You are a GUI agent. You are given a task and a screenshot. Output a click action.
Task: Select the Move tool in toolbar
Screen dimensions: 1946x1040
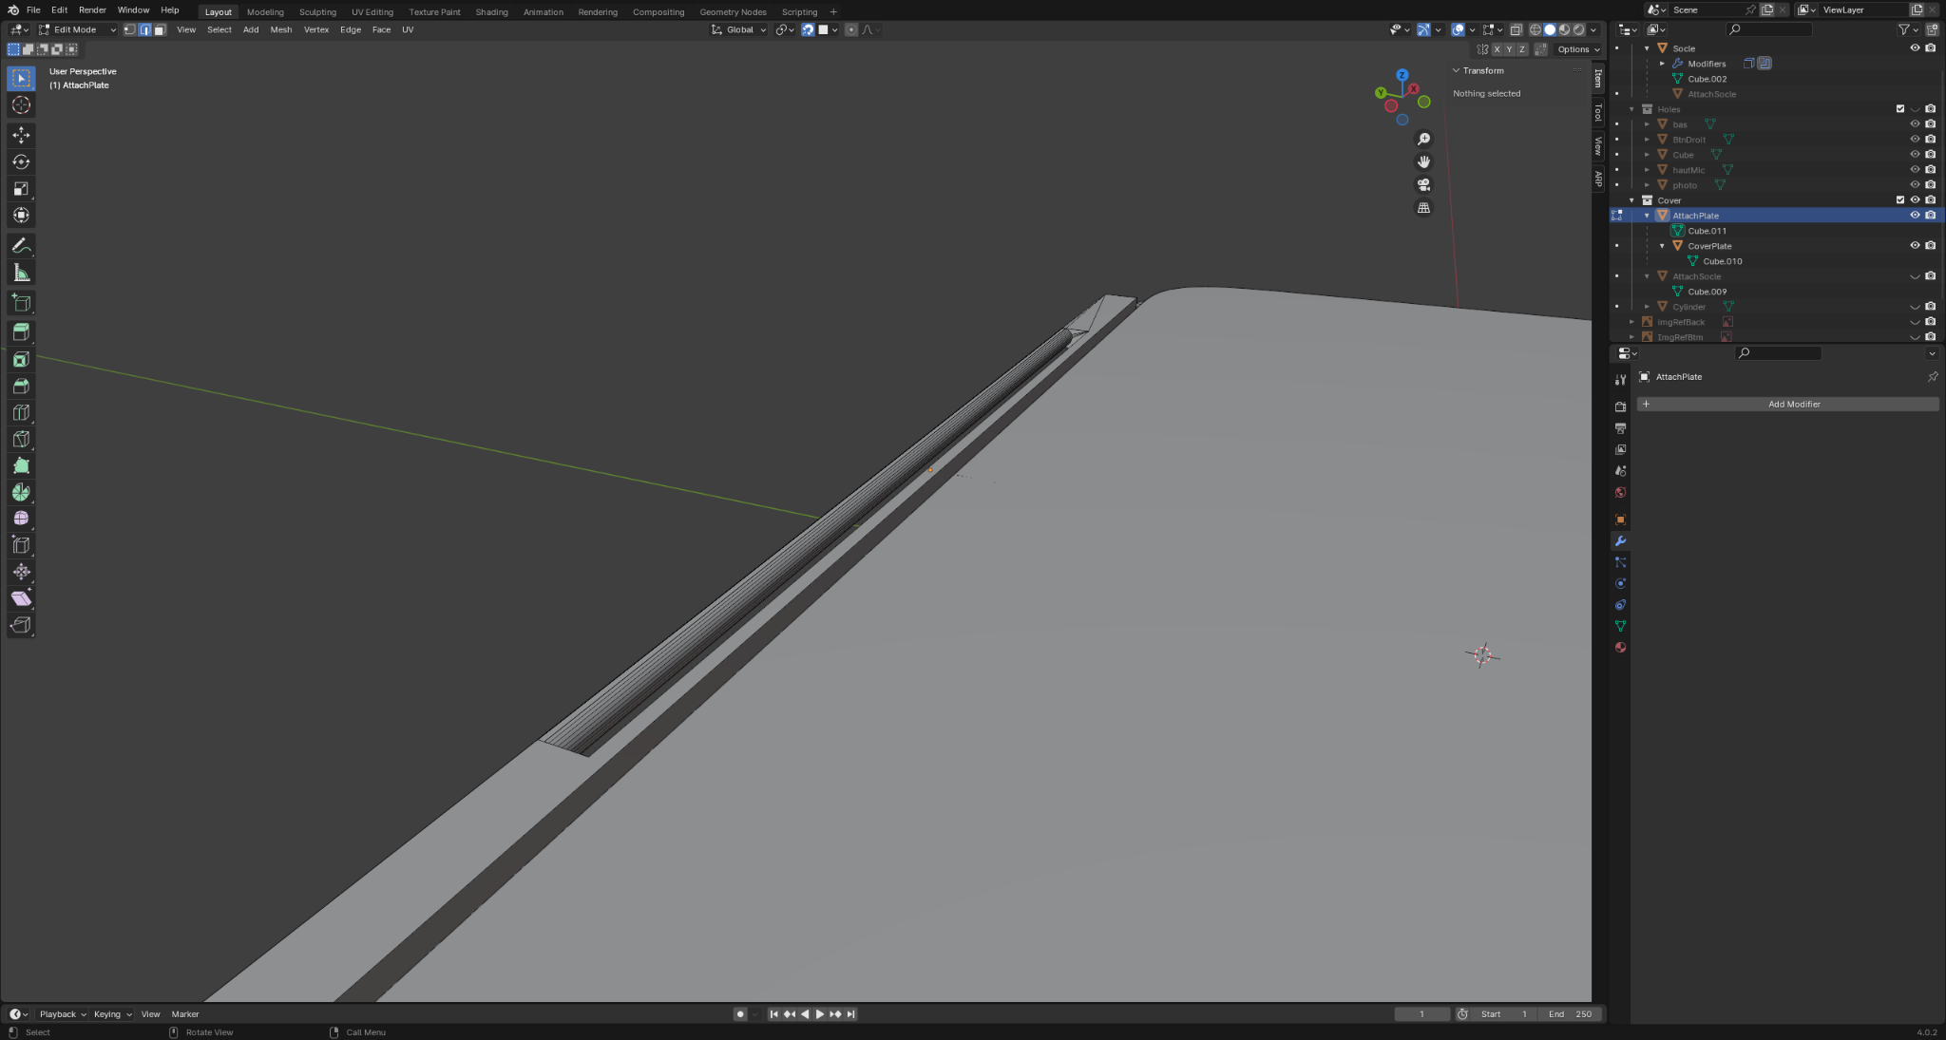(21, 135)
